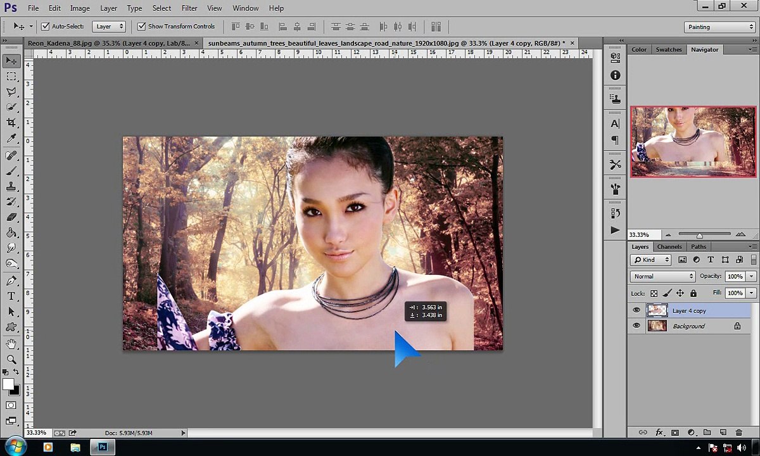The image size is (760, 456).
Task: Create a new layer group
Action: point(707,433)
